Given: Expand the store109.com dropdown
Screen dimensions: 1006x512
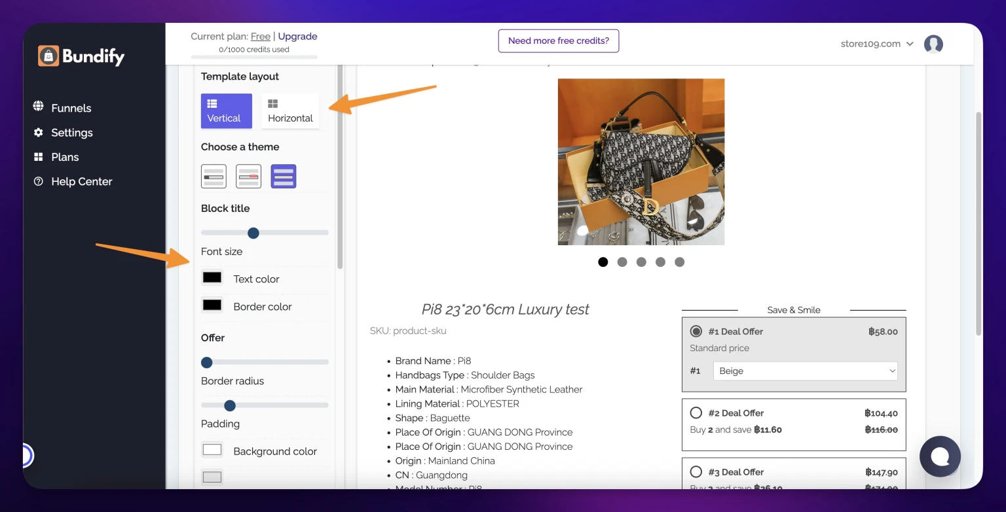Looking at the screenshot, I should 877,44.
